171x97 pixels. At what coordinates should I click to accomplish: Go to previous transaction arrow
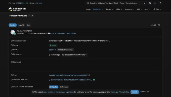[29, 16]
